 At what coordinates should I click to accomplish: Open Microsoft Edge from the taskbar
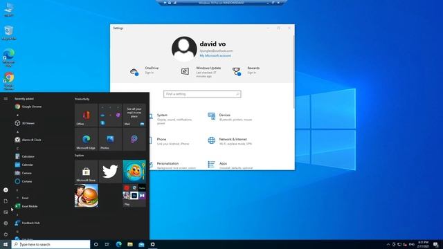point(118,244)
